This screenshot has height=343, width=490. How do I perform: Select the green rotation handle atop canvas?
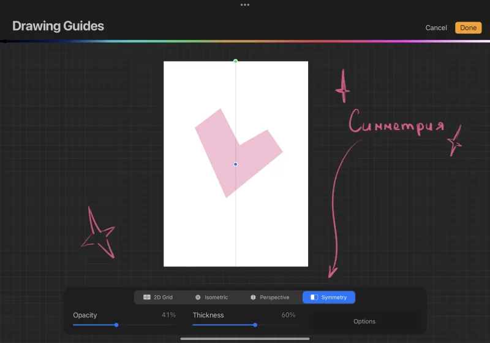point(235,61)
